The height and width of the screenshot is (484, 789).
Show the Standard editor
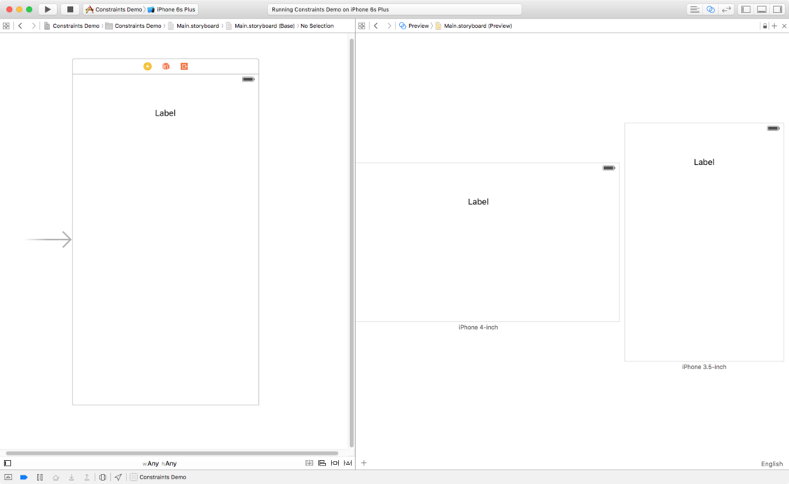(x=694, y=9)
